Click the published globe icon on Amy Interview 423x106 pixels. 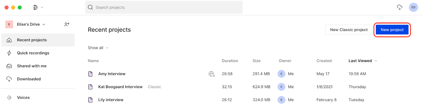tap(212, 74)
